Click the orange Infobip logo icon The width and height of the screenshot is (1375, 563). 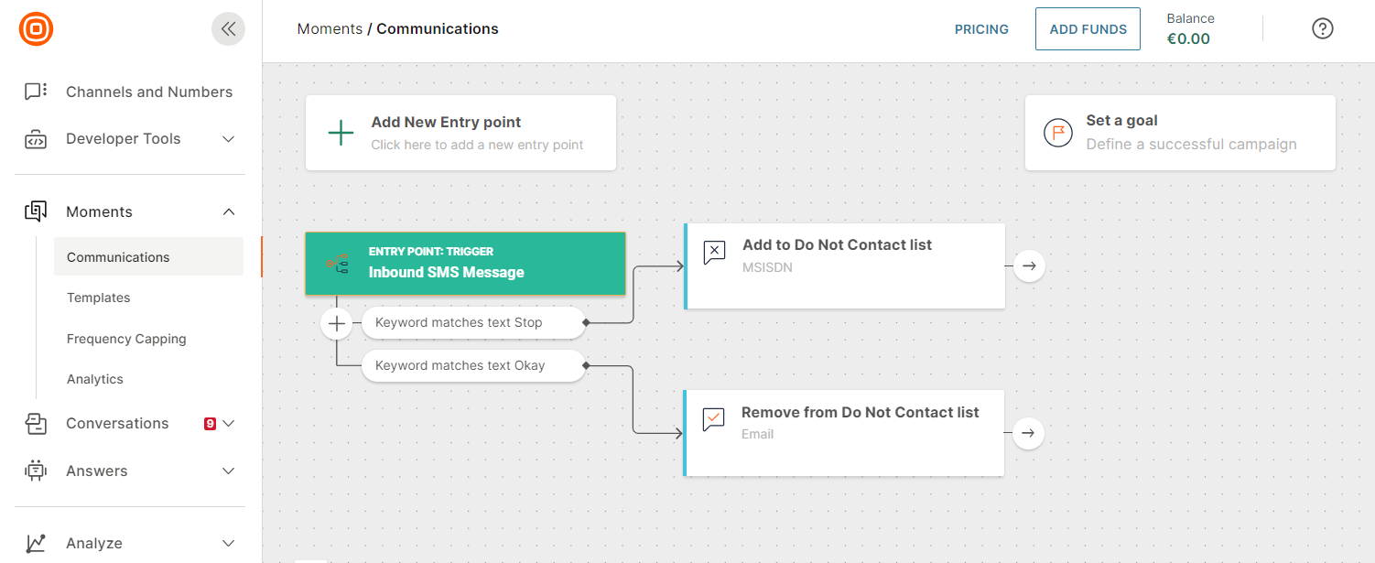click(x=36, y=28)
